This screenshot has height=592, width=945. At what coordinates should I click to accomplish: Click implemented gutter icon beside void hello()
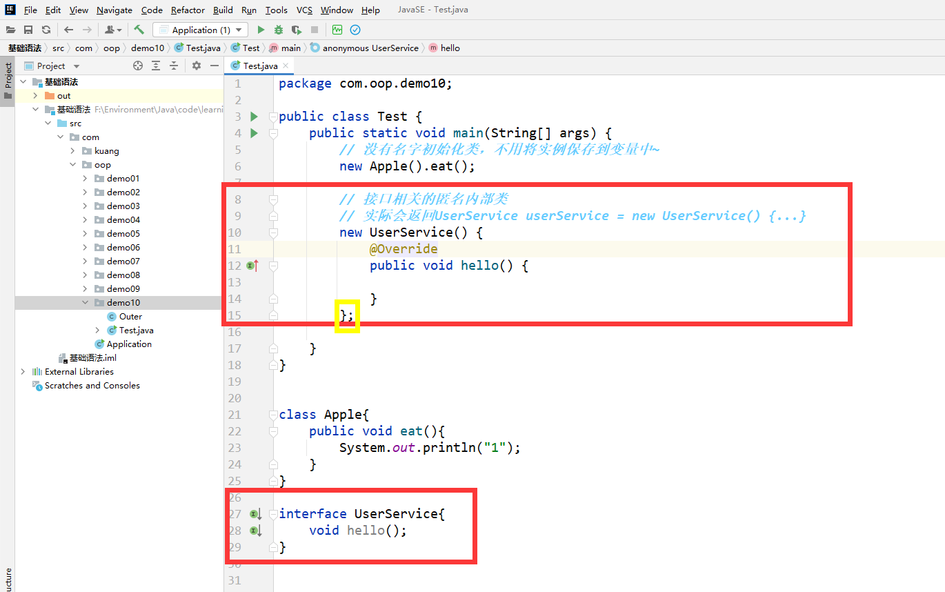pos(255,530)
